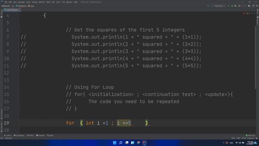Place cursor on 'int' keyword on line 19
The width and height of the screenshot is (259, 146).
[90, 123]
